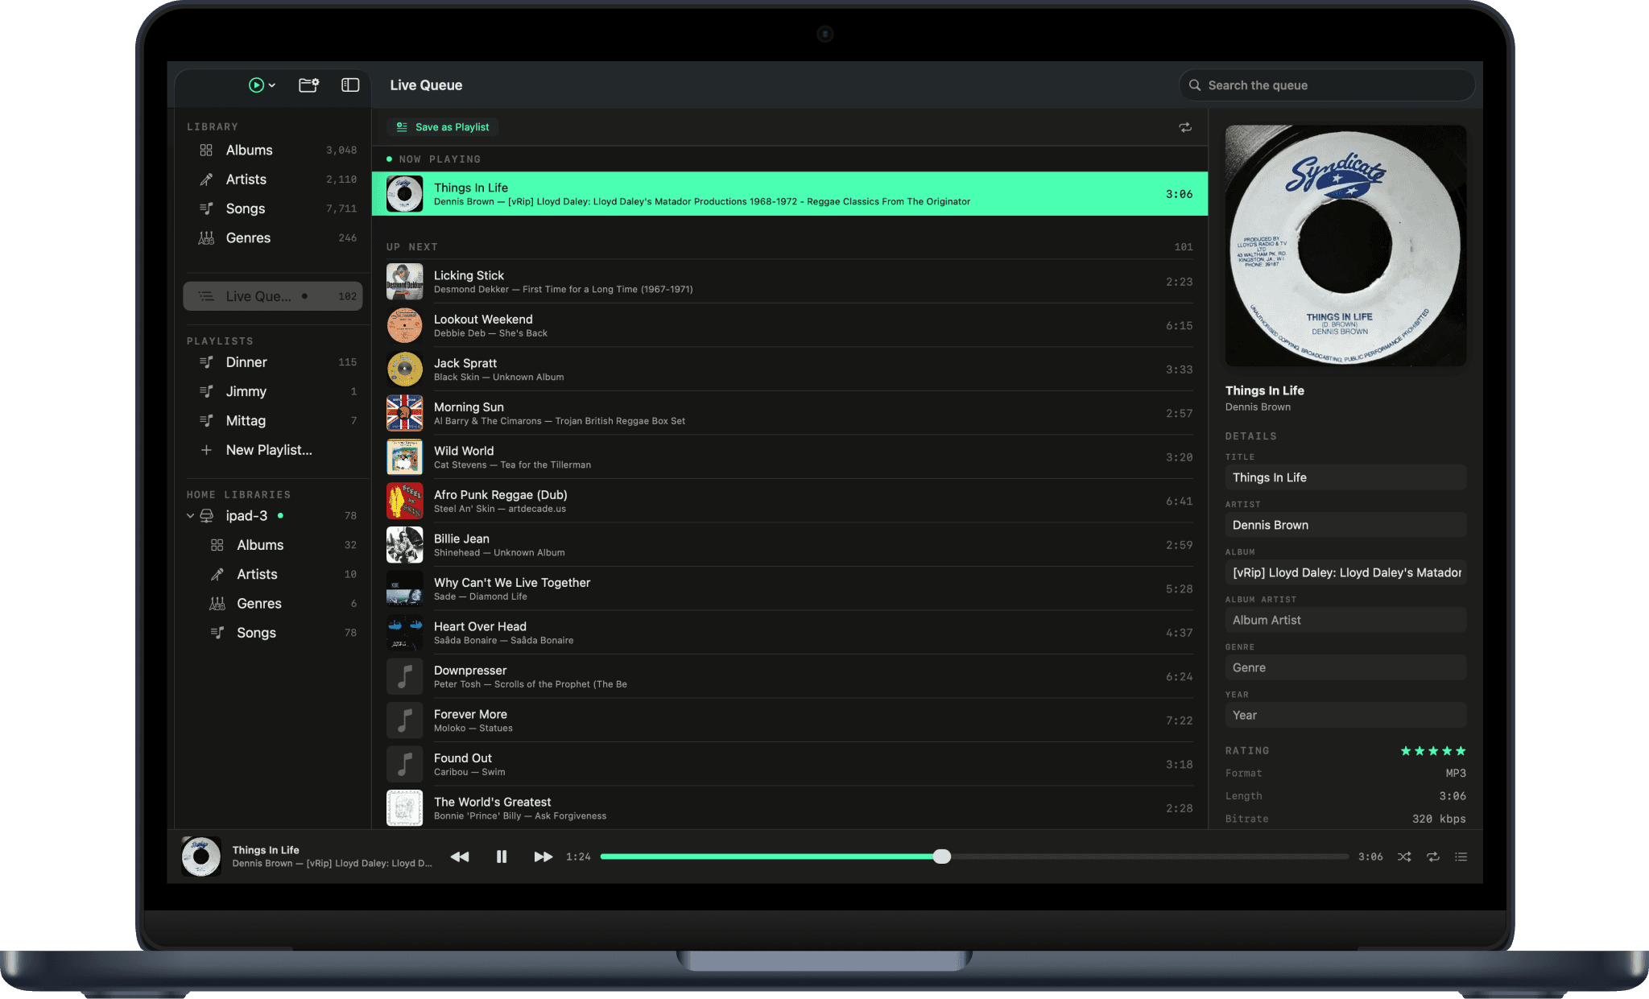
Task: Open Artists in Library
Action: pos(273,180)
